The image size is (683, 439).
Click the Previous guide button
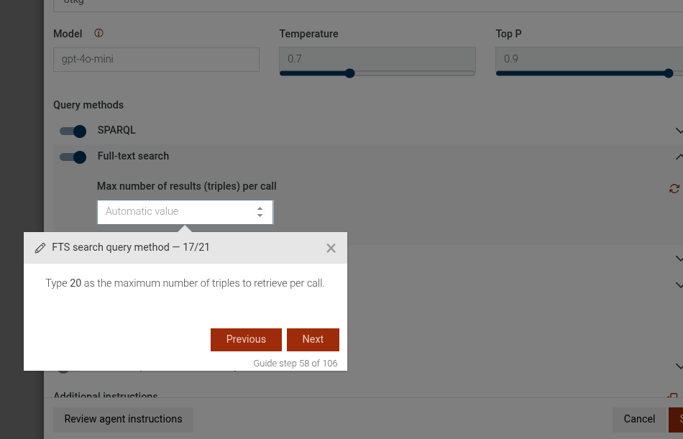pyautogui.click(x=246, y=340)
